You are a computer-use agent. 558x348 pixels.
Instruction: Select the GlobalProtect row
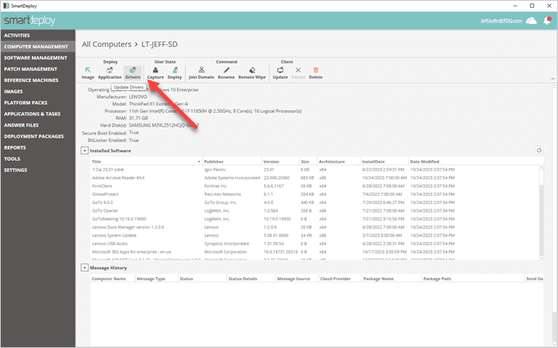click(315, 194)
